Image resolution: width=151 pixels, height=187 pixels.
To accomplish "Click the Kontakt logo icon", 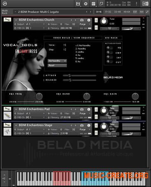I will (5, 4).
